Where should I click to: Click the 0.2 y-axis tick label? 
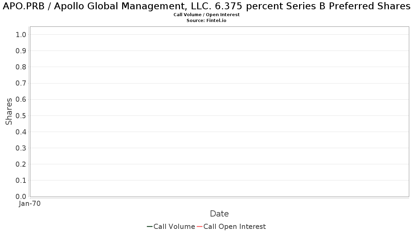coord(21,164)
